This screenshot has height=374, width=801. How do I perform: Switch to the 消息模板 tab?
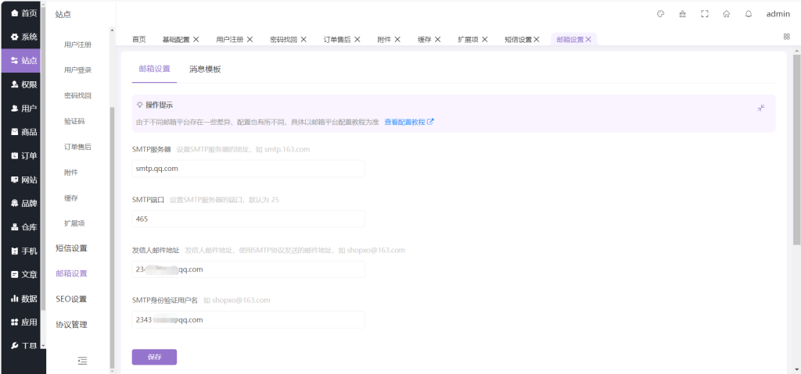[x=205, y=69]
